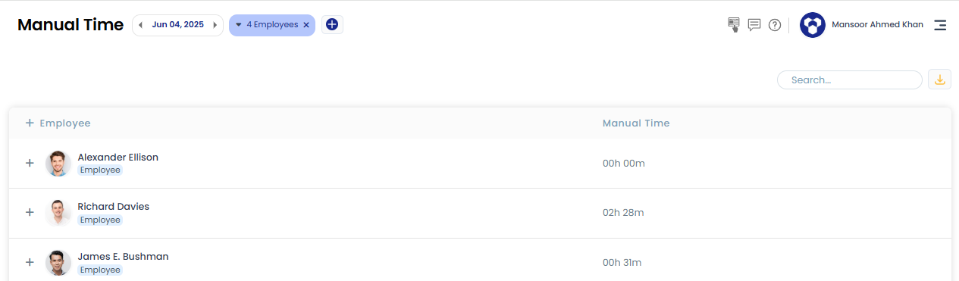
Task: Click the Search field
Action: click(850, 80)
